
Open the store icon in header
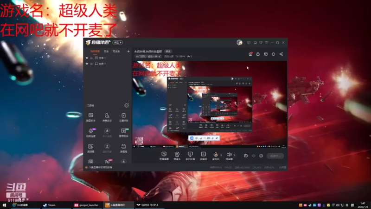pos(266,54)
